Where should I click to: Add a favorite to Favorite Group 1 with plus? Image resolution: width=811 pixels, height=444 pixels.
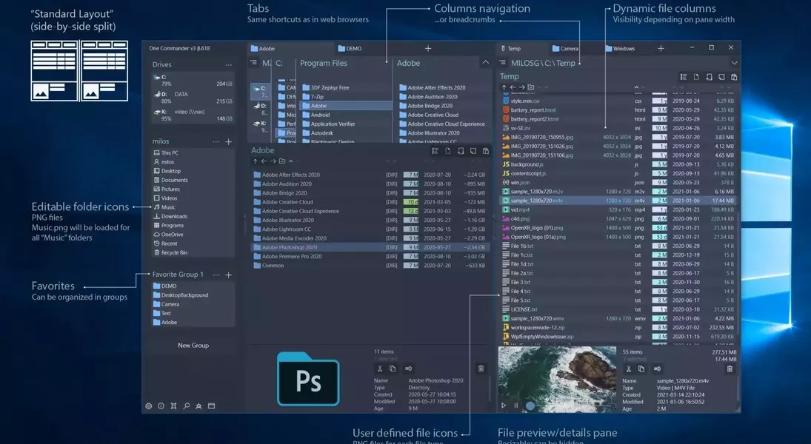228,275
